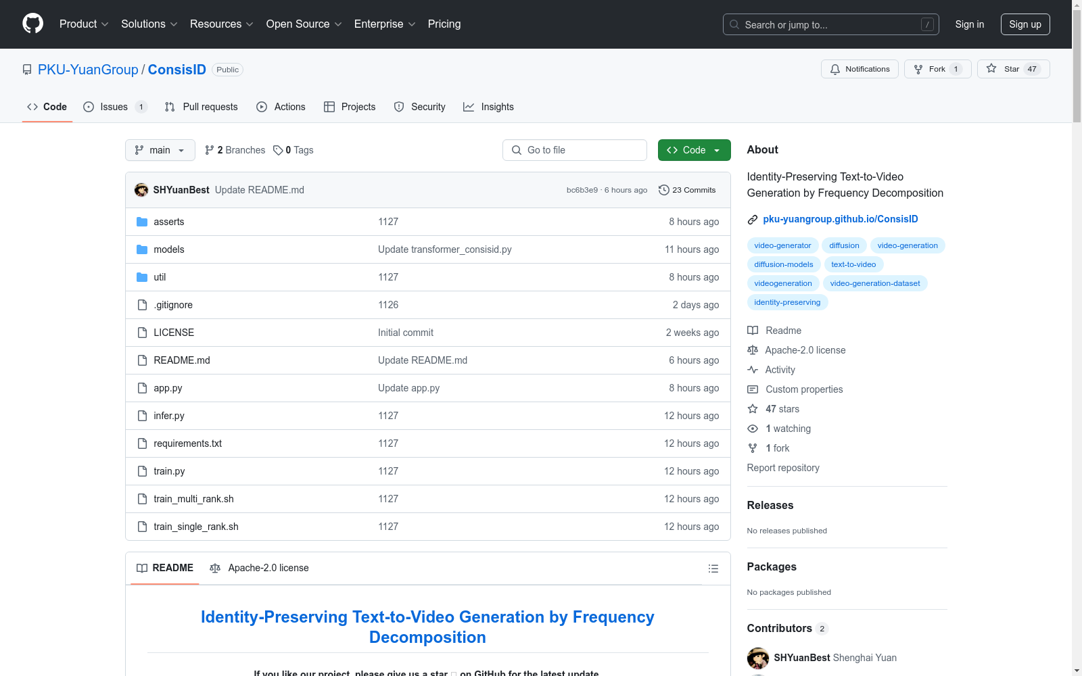Click the eye icon beside 1 watching
1082x676 pixels.
point(753,429)
